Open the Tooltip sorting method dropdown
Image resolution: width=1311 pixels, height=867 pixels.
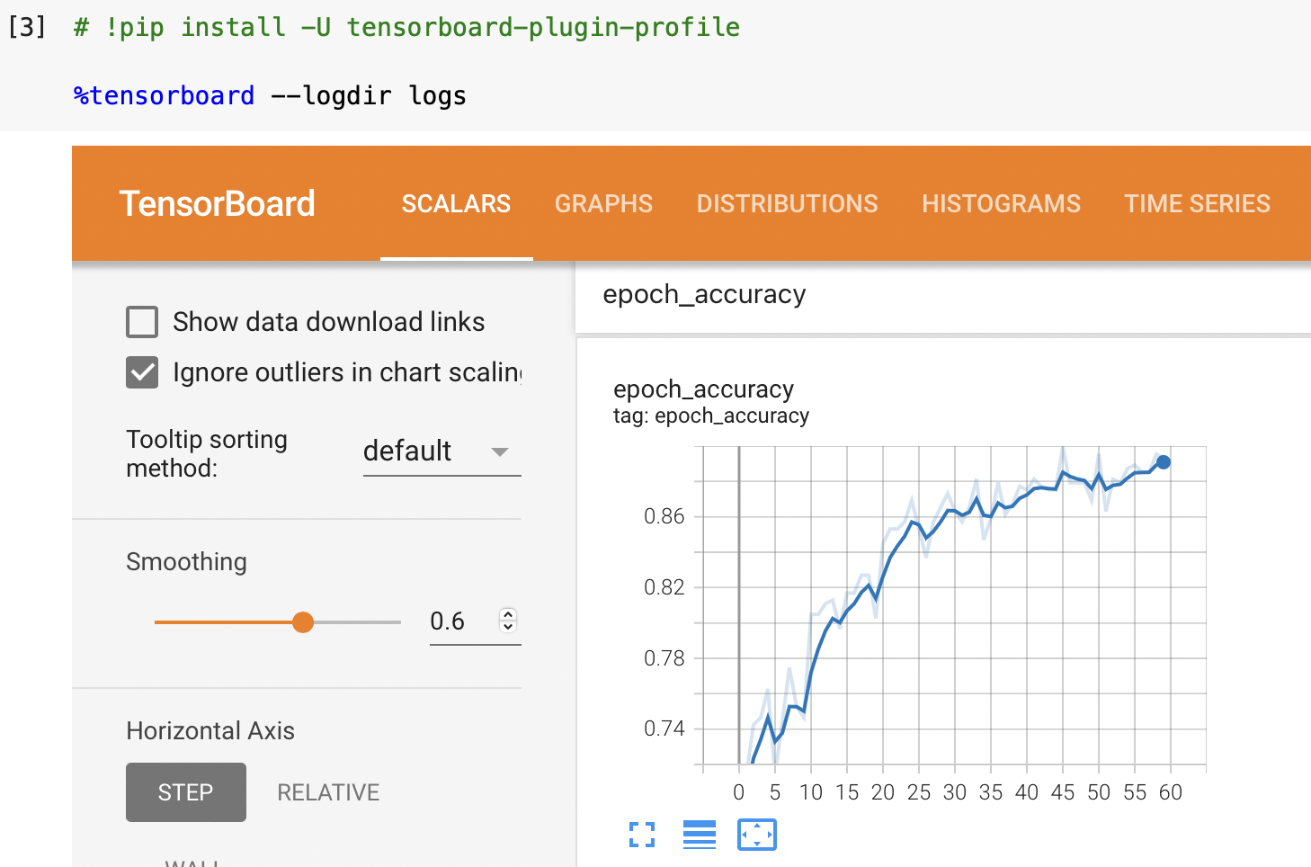pos(441,451)
